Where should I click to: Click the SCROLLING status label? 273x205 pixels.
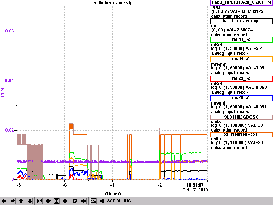(119, 201)
